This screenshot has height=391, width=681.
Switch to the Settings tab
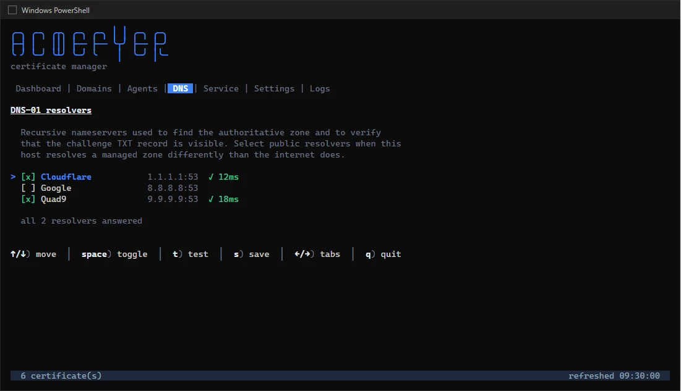coord(274,88)
